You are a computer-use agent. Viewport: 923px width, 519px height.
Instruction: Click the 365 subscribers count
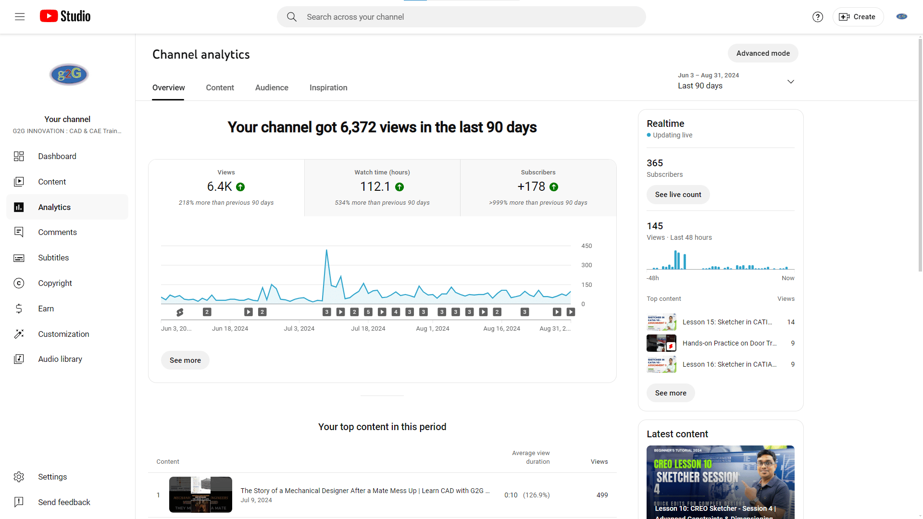[655, 163]
